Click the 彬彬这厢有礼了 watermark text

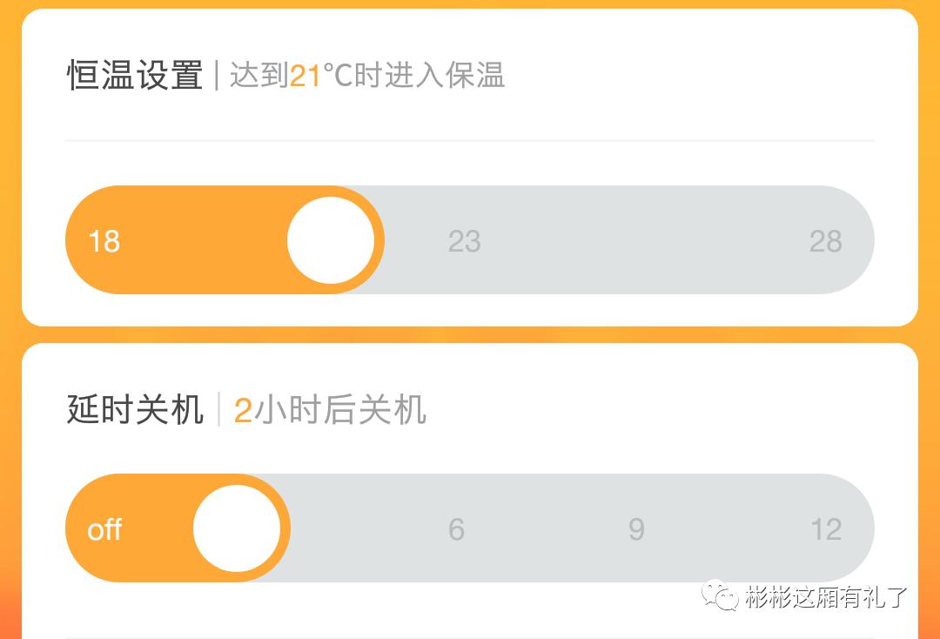[x=827, y=597]
